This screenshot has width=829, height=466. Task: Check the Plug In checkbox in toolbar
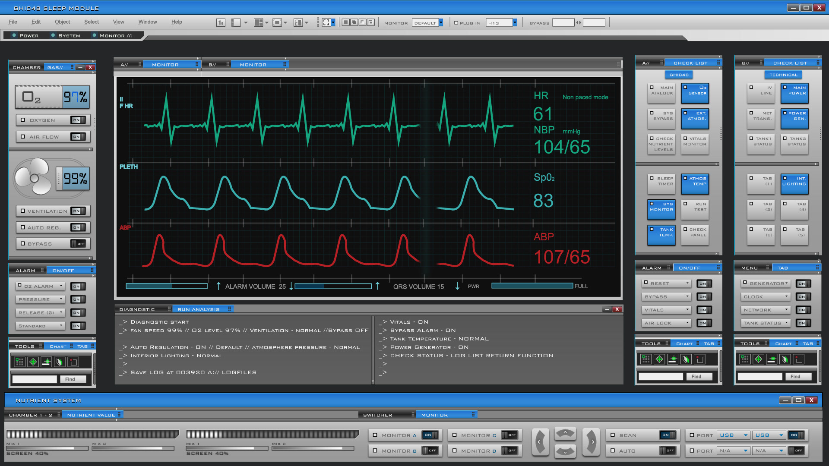[456, 23]
